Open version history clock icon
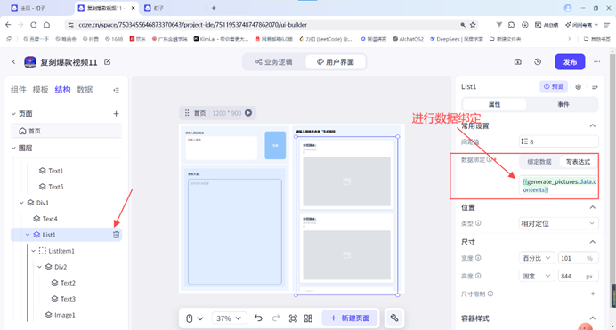Image resolution: width=616 pixels, height=330 pixels. tap(538, 62)
